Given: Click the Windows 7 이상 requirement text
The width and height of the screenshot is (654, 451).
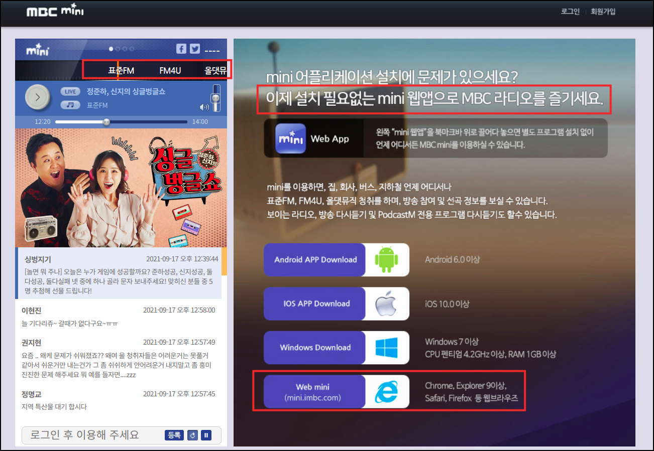Looking at the screenshot, I should point(452,342).
